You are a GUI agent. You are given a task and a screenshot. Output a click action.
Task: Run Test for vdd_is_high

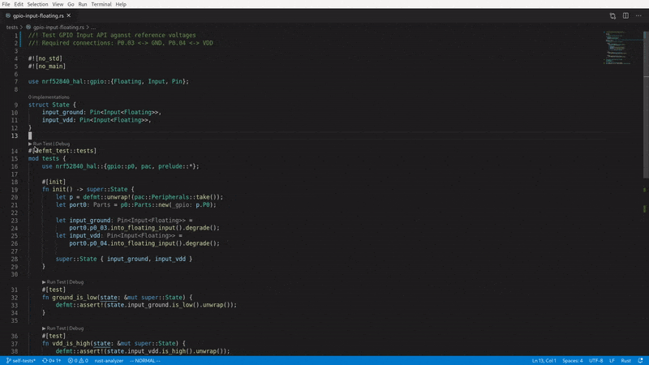54,328
